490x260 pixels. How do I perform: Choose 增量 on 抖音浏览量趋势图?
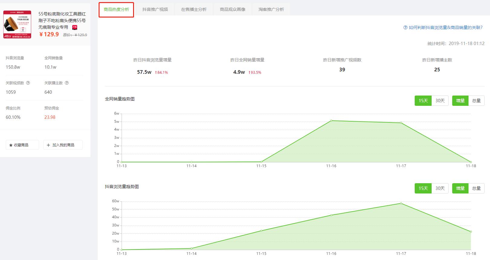(460, 188)
